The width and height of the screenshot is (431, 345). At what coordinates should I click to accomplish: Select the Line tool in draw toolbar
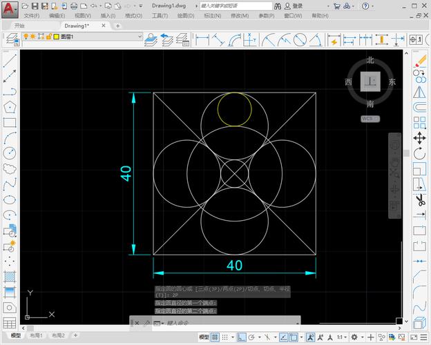point(10,60)
